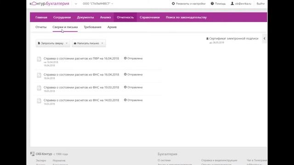Open Справка из ФНС на 16.04.2018

(81, 74)
